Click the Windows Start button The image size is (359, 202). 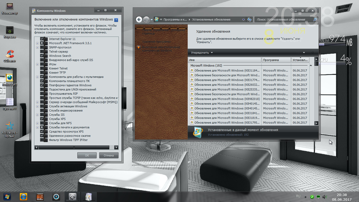tap(7, 196)
